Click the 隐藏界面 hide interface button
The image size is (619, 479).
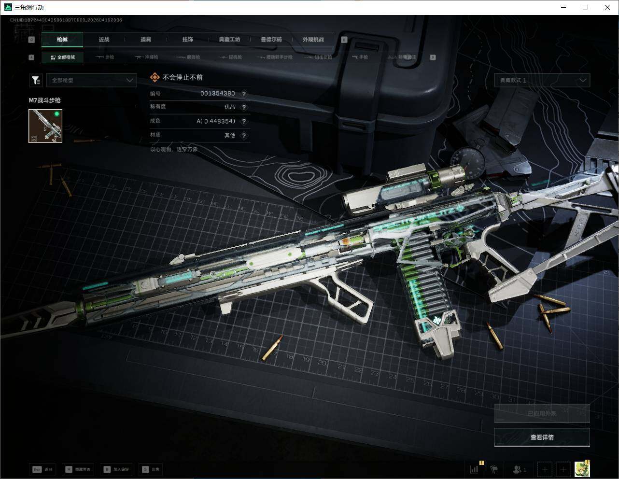click(x=78, y=469)
